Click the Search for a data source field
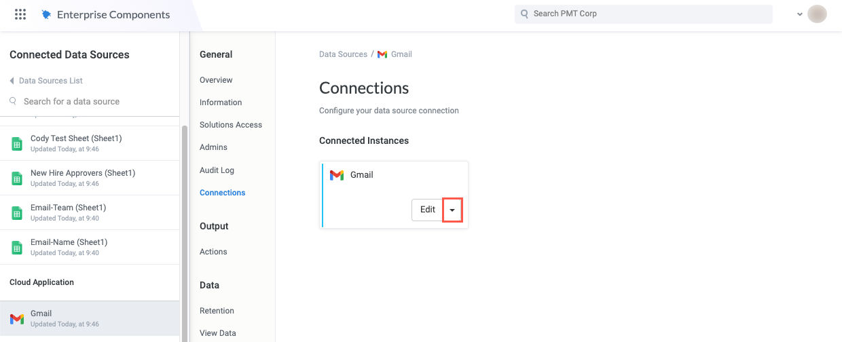842x342 pixels. [71, 101]
